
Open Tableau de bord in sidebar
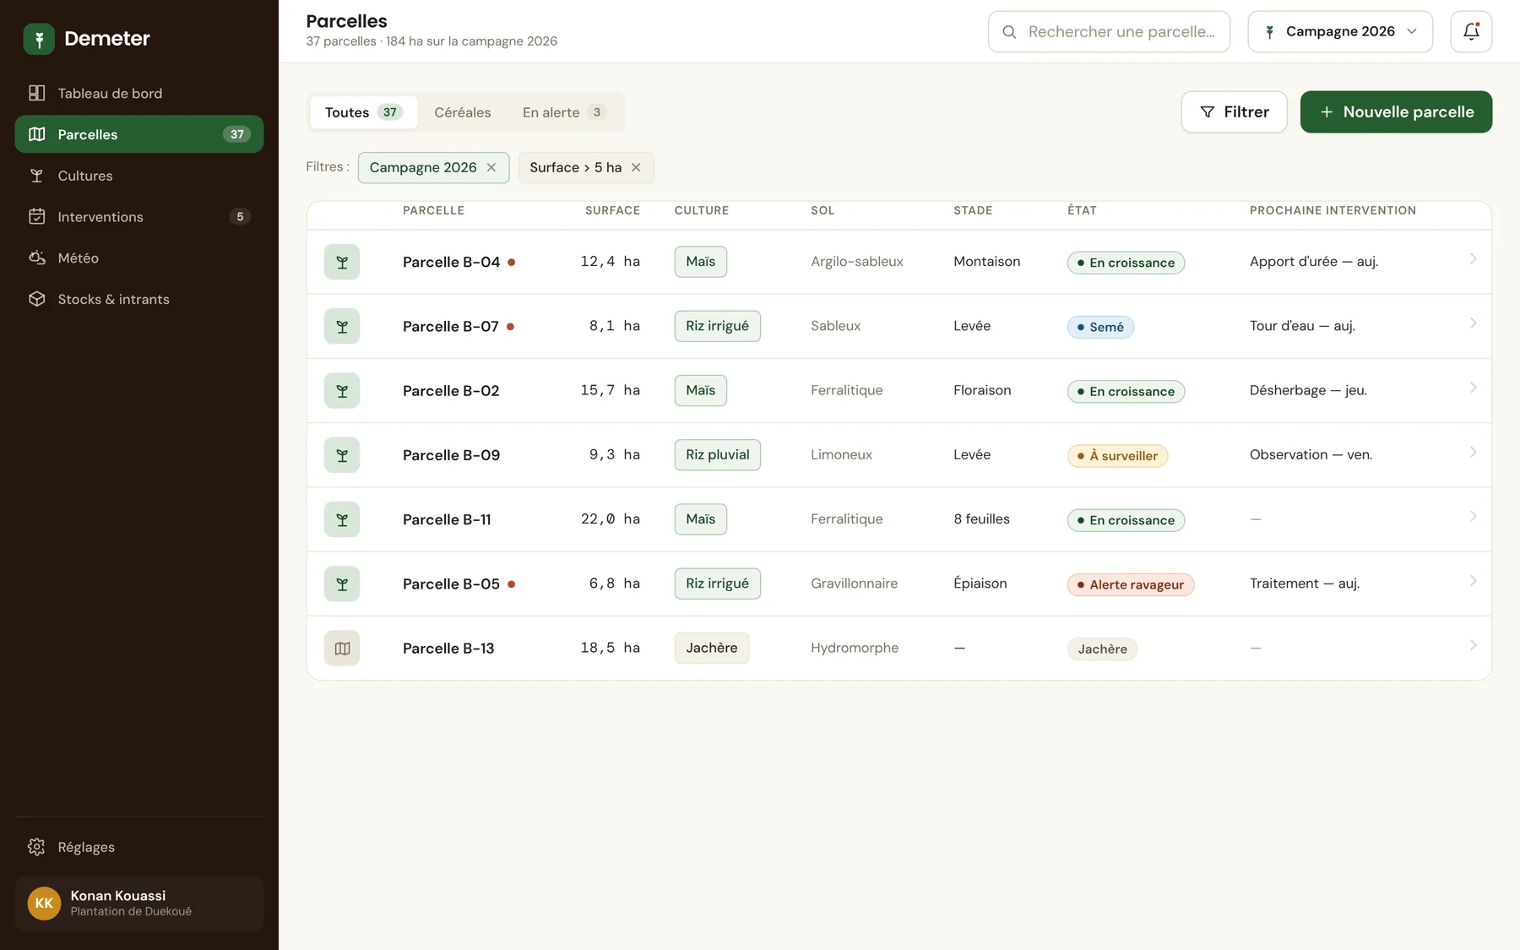tap(139, 93)
